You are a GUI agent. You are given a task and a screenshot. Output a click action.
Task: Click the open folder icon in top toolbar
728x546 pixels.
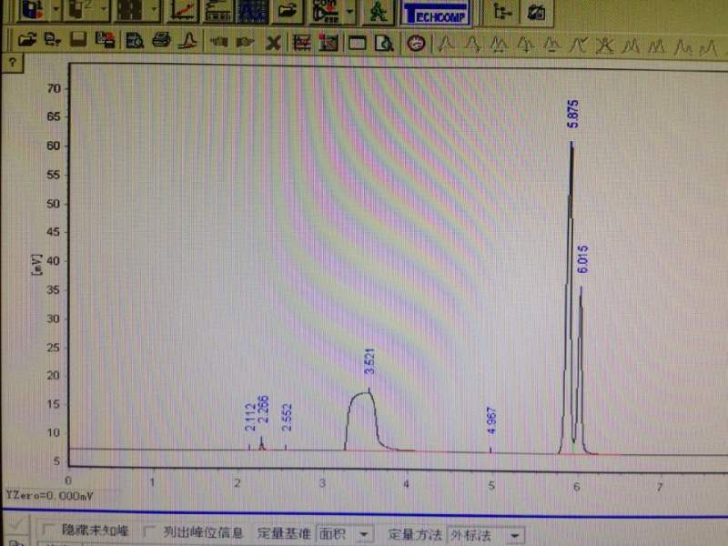pyautogui.click(x=288, y=11)
